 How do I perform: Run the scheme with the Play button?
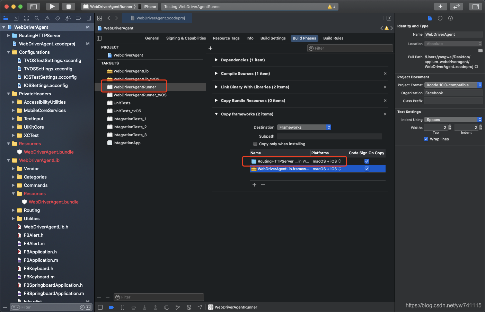click(52, 6)
